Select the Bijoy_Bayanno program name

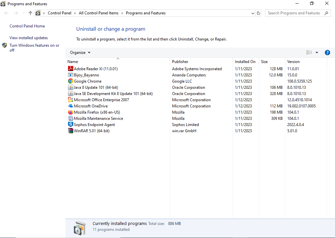86,75
